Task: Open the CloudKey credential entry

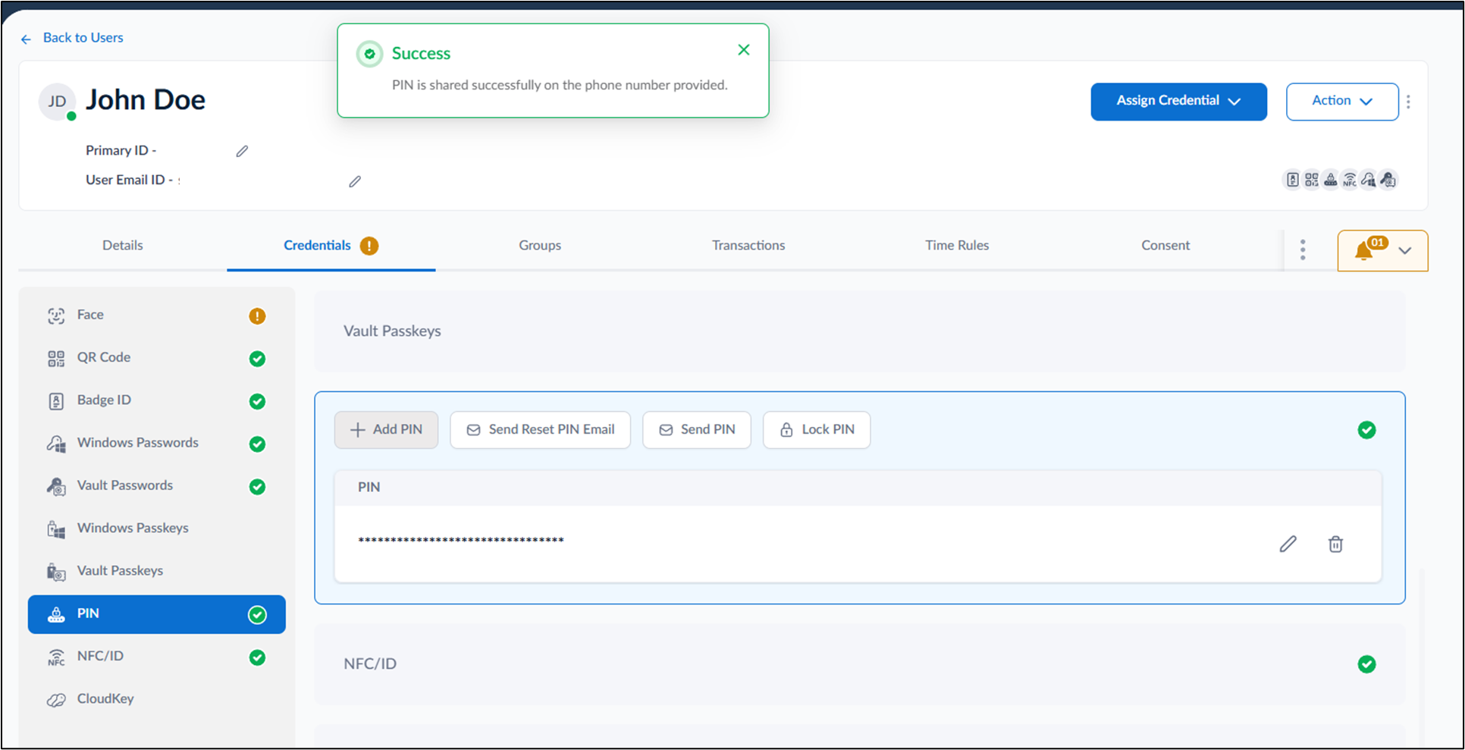Action: tap(157, 699)
